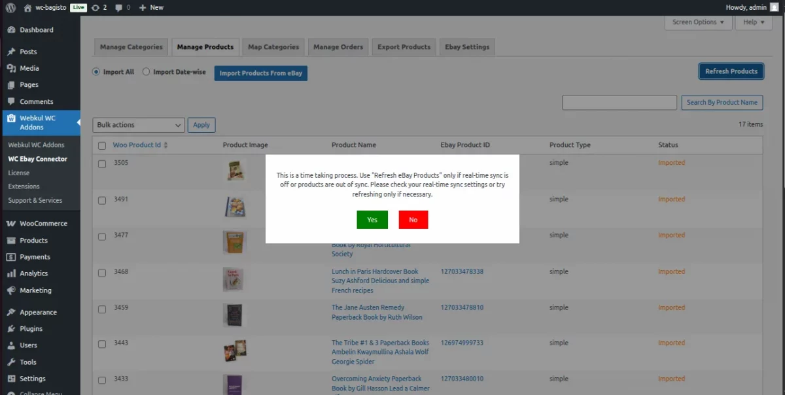The width and height of the screenshot is (785, 395).
Task: Open The Jane Austen Remedy product link
Action: [377, 312]
